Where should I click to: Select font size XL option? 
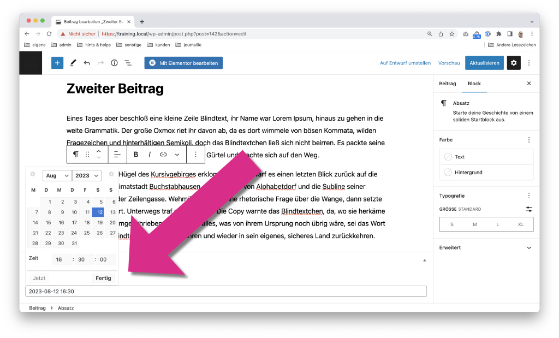521,224
